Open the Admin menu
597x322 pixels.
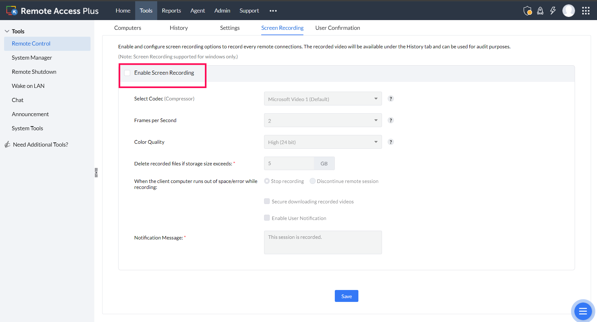tap(222, 11)
